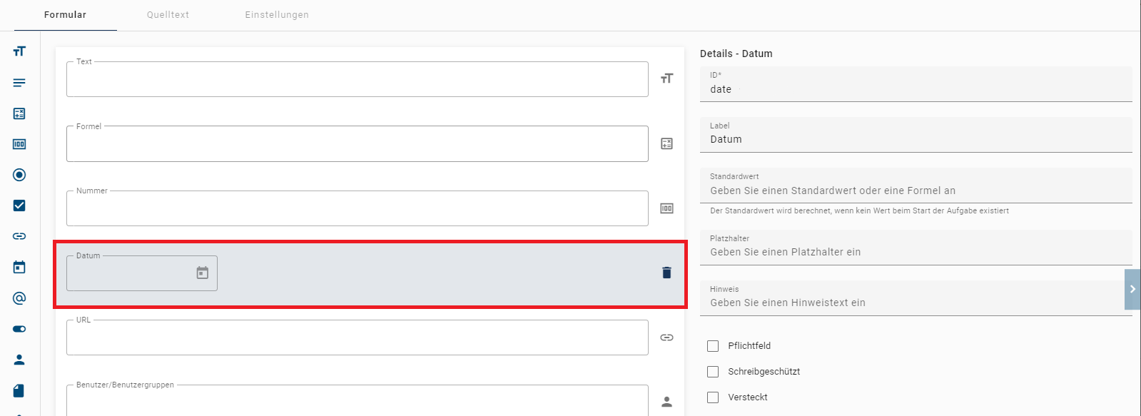Delete the Datum field with trash icon
This screenshot has height=416, width=1141.
666,273
